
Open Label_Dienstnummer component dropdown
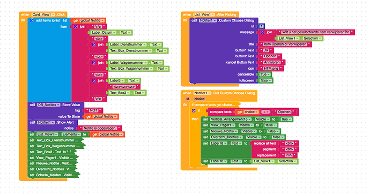(x=128, y=44)
